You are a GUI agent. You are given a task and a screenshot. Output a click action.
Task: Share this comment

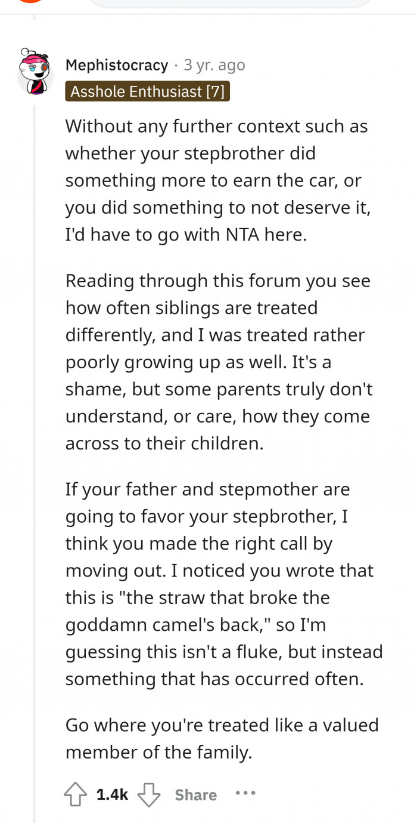point(195,795)
